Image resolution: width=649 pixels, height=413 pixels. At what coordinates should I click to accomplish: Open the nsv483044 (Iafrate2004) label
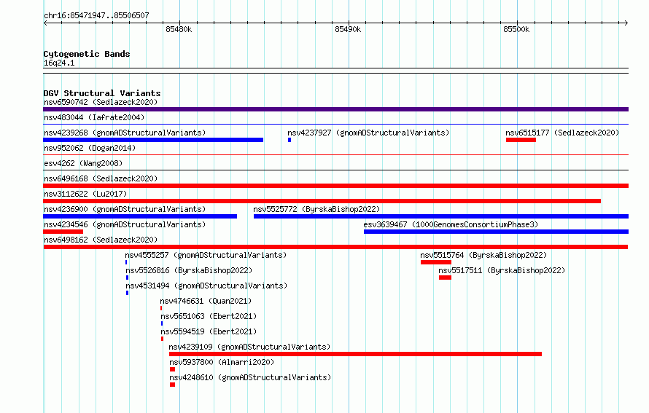(94, 117)
